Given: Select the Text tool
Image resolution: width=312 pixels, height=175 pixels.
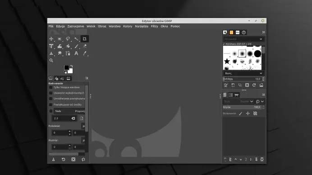Looking at the screenshot, I should coord(76,54).
